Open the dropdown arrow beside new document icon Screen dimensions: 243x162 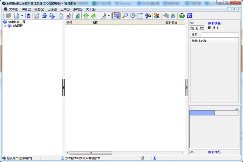[22, 16]
